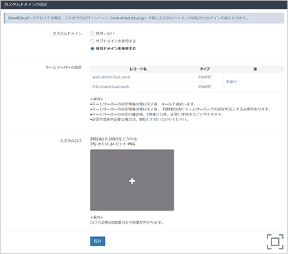Click the カスタムドメイン label
The image size is (288, 254).
[x=67, y=34]
